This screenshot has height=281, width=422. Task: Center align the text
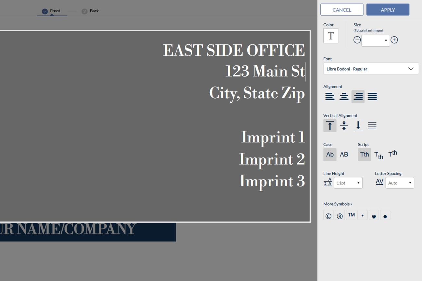pos(344,97)
